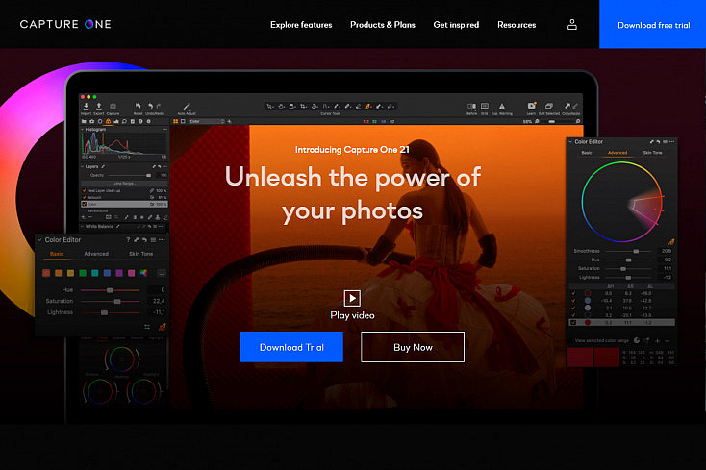Click the multi-view grid icon in the viewer bar
The height and width of the screenshot is (470, 706).
click(x=176, y=121)
